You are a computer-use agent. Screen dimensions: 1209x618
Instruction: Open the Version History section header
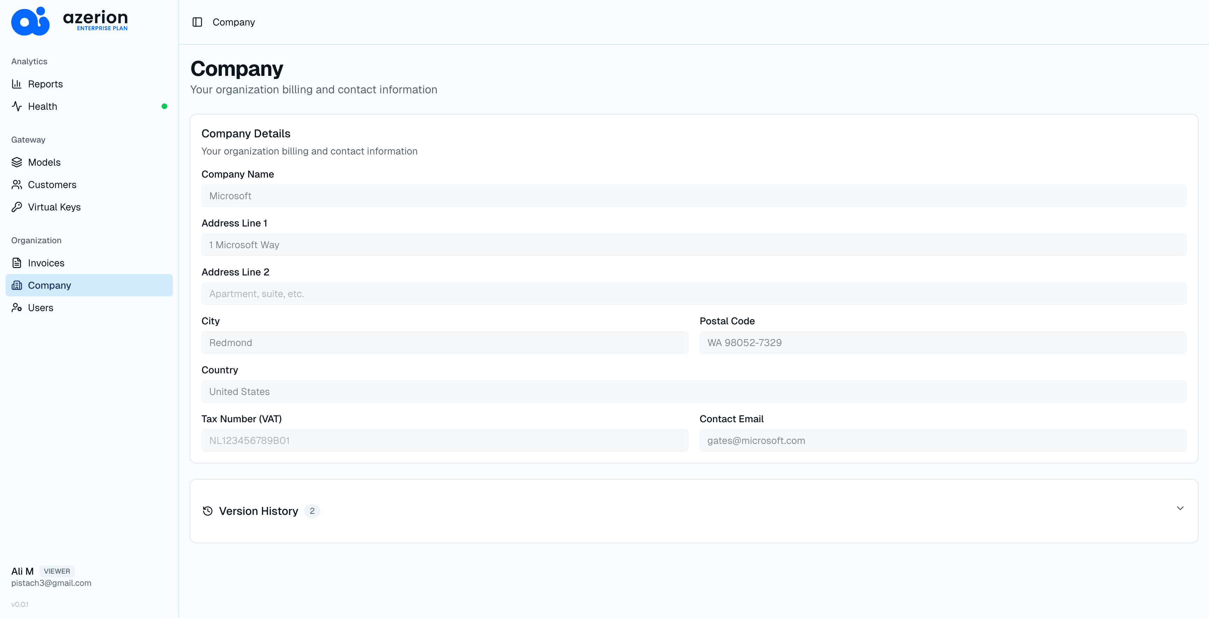coord(259,511)
